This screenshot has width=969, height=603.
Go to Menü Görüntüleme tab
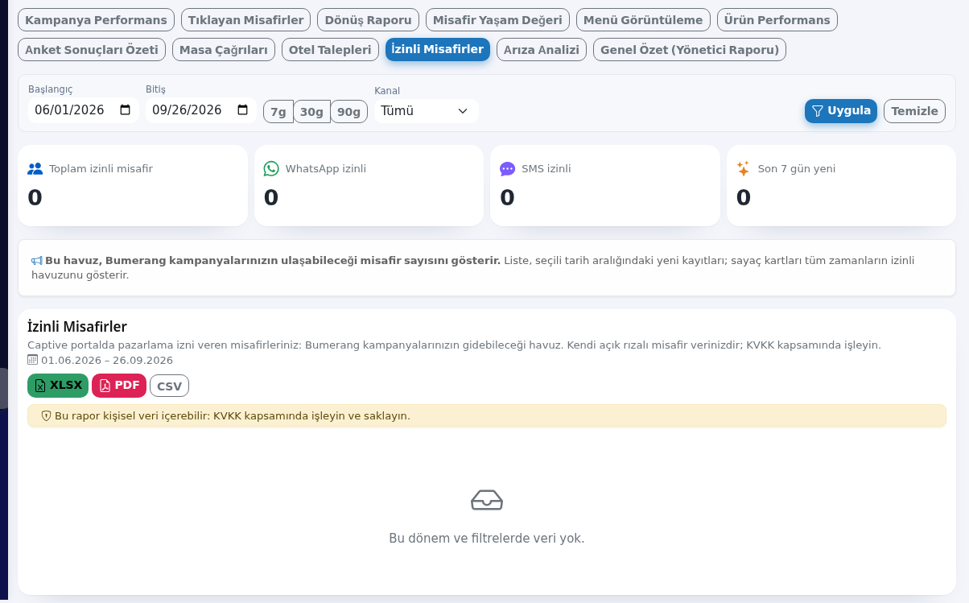(643, 20)
